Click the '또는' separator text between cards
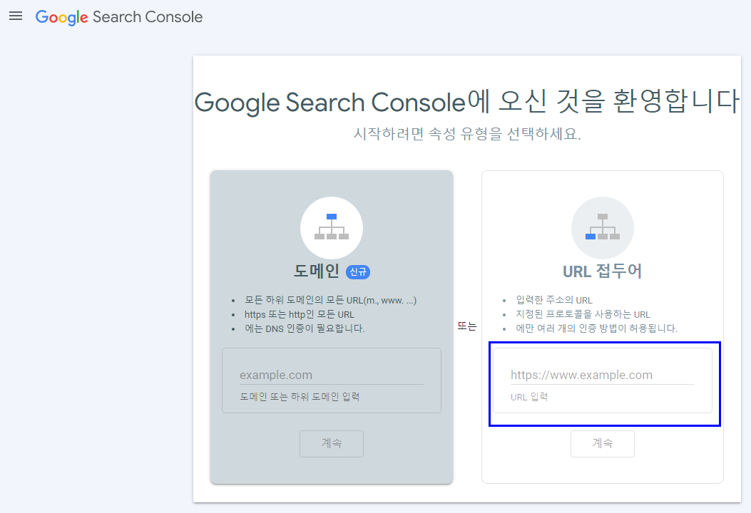The width and height of the screenshot is (751, 513). point(467,326)
